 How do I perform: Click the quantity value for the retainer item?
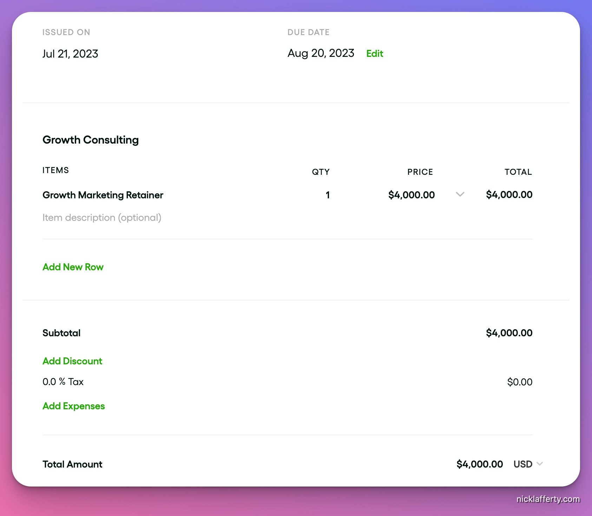[x=327, y=195]
